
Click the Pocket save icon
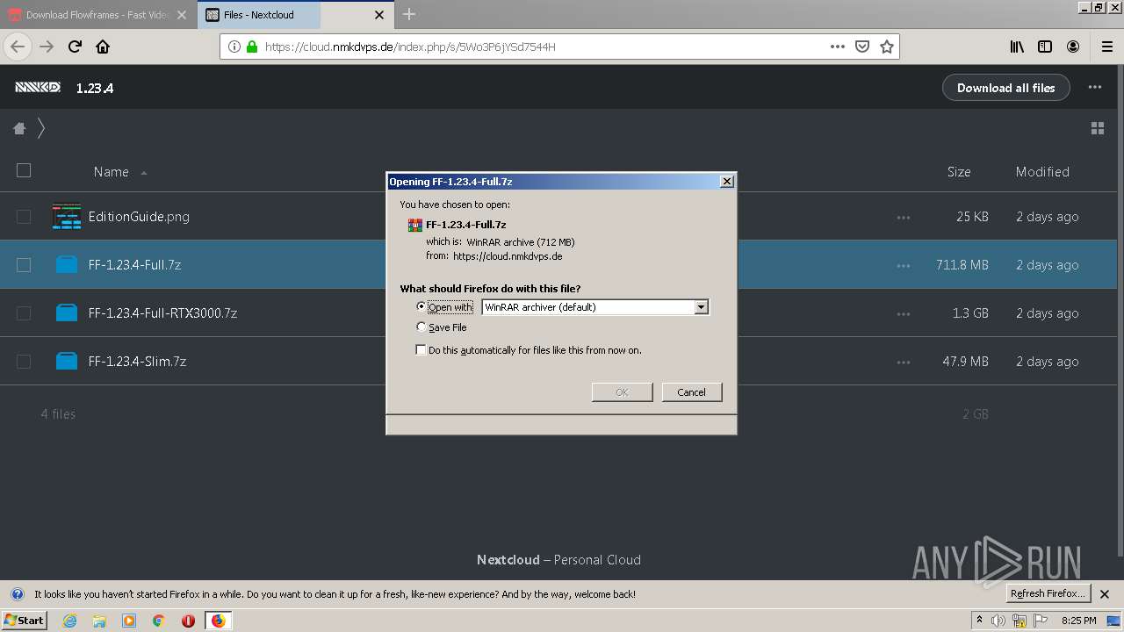pyautogui.click(x=862, y=47)
